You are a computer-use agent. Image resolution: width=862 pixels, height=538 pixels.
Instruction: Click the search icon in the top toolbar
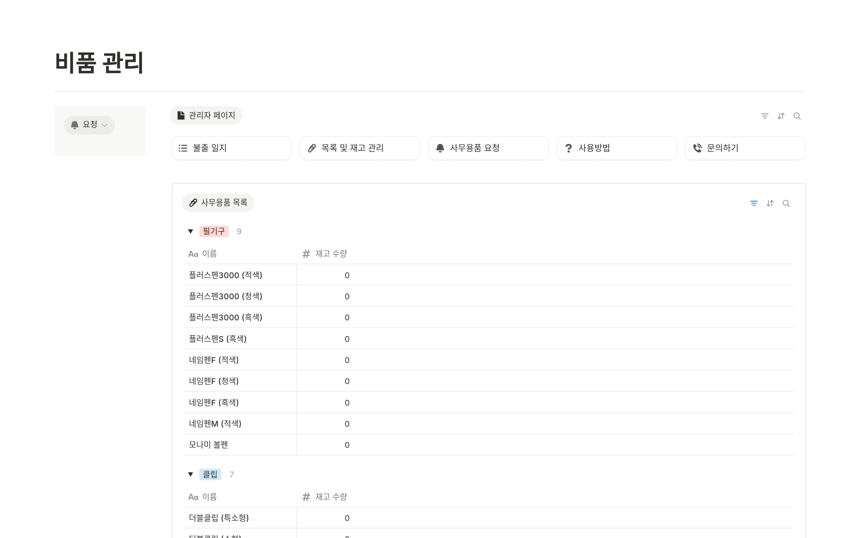coord(797,116)
